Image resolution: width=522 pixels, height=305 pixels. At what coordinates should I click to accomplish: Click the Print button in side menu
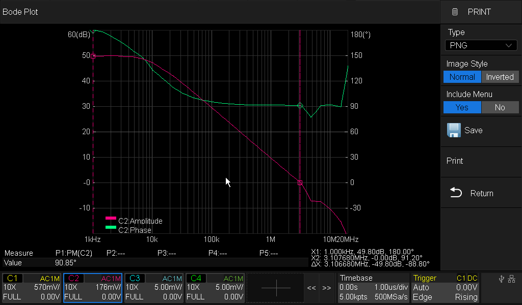[x=455, y=161]
